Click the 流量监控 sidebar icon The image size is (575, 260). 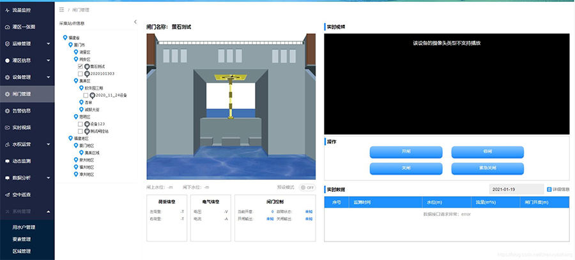(x=7, y=10)
